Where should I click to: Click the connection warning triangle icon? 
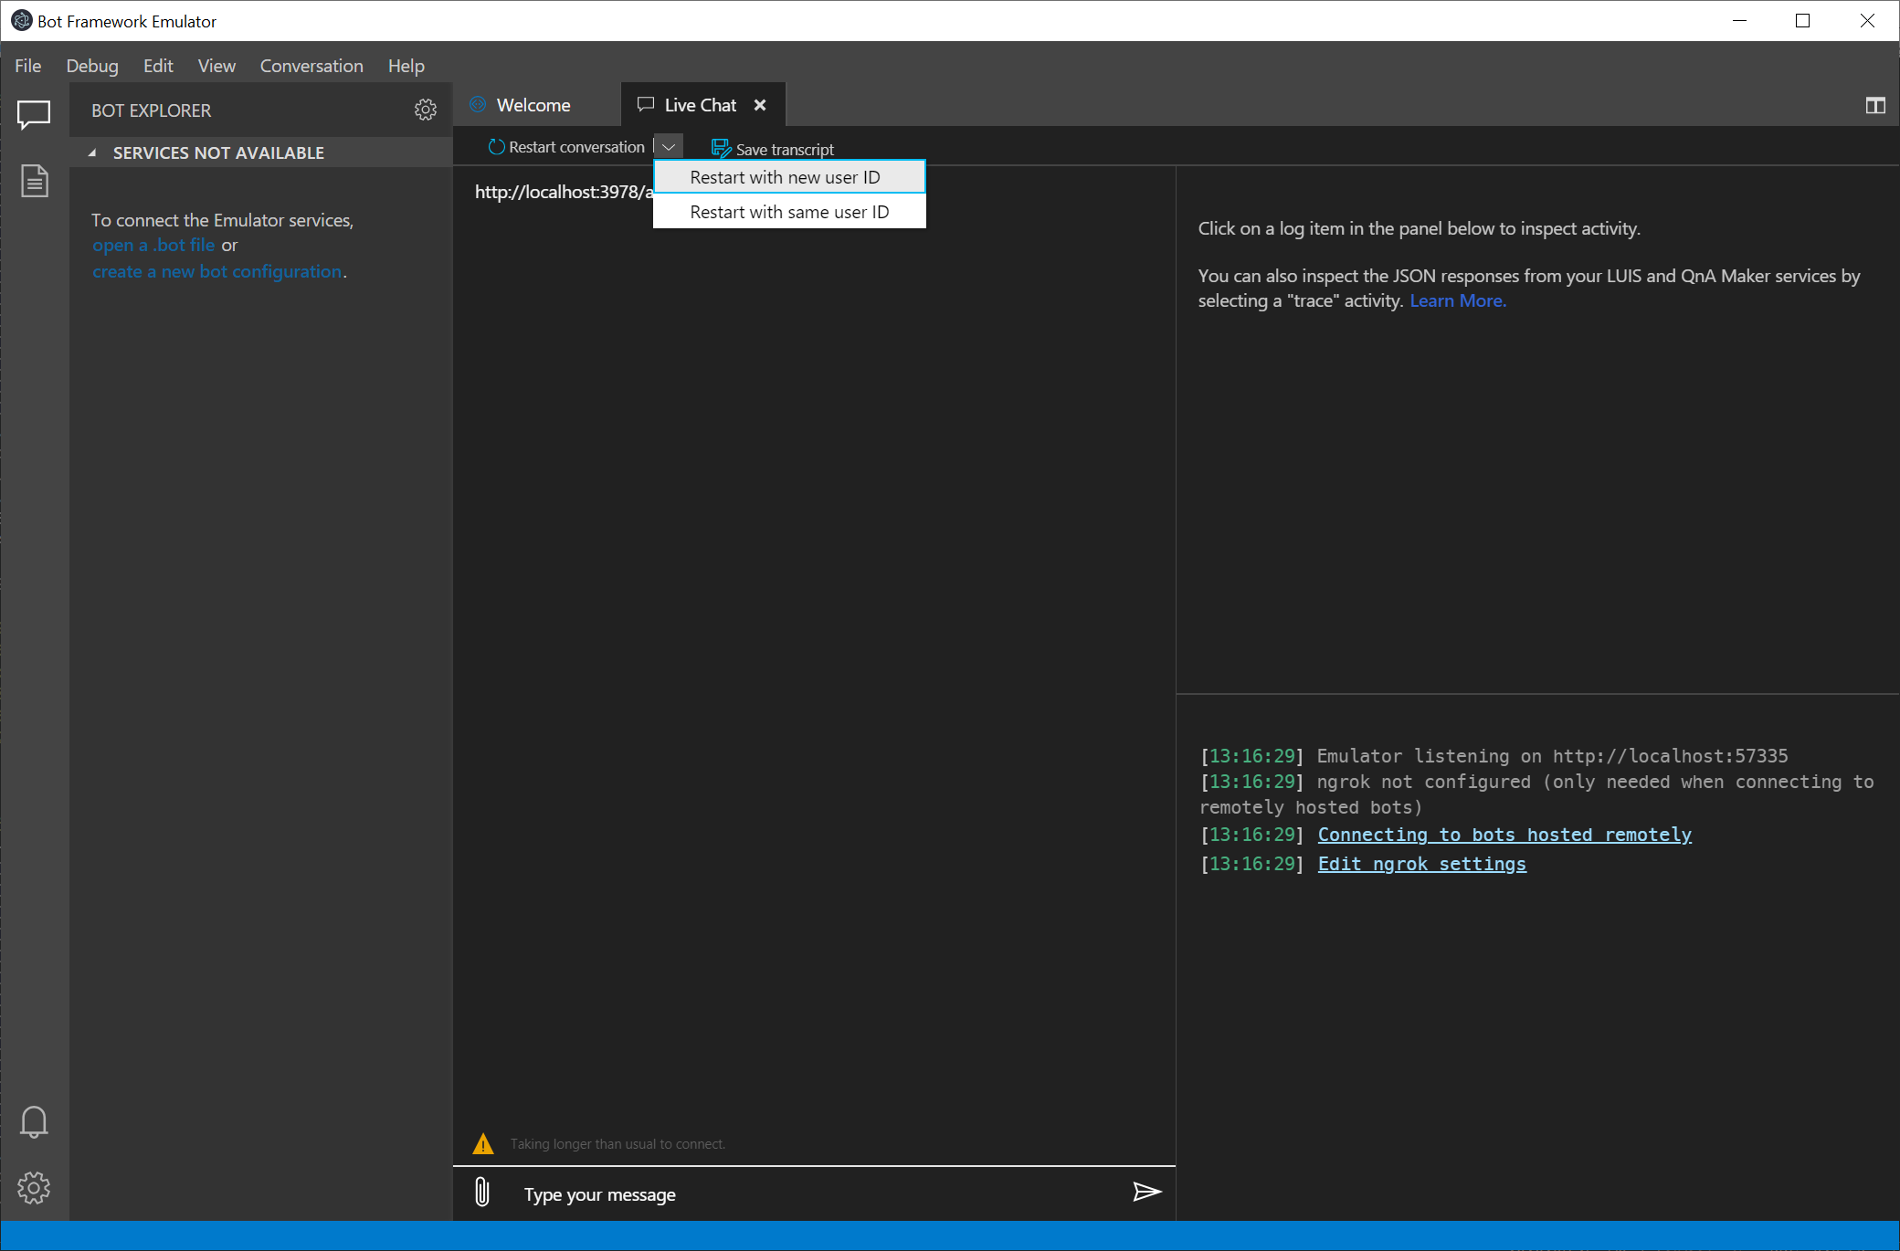483,1143
